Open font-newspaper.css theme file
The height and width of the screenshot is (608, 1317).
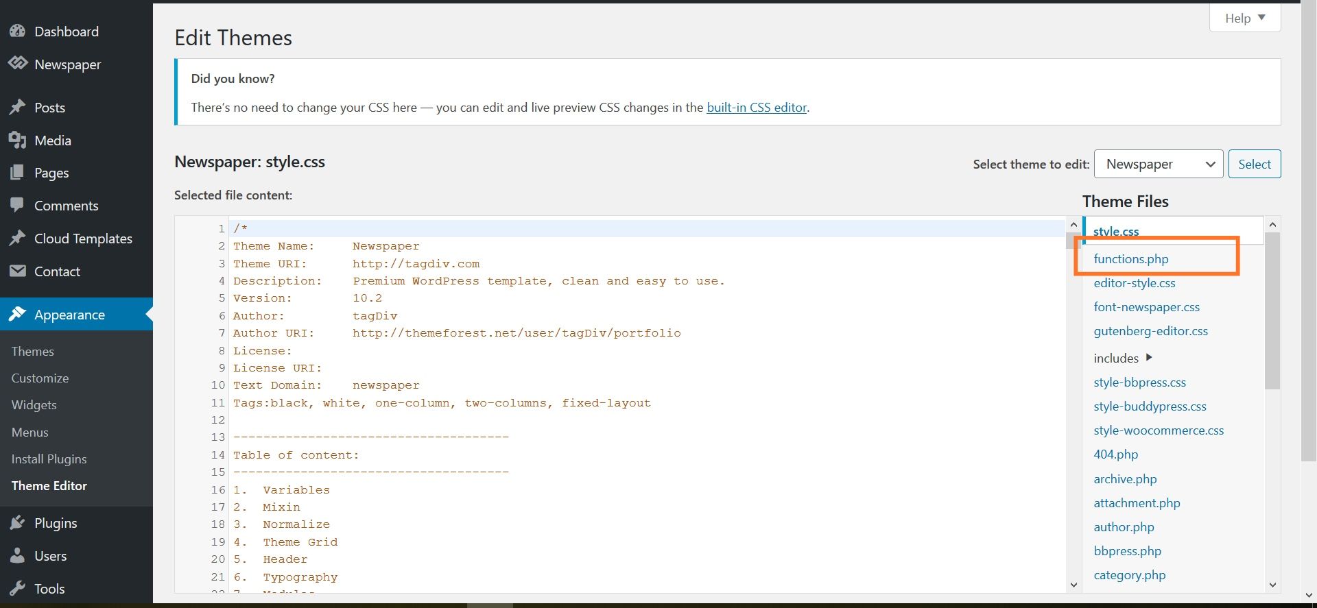pyautogui.click(x=1146, y=306)
